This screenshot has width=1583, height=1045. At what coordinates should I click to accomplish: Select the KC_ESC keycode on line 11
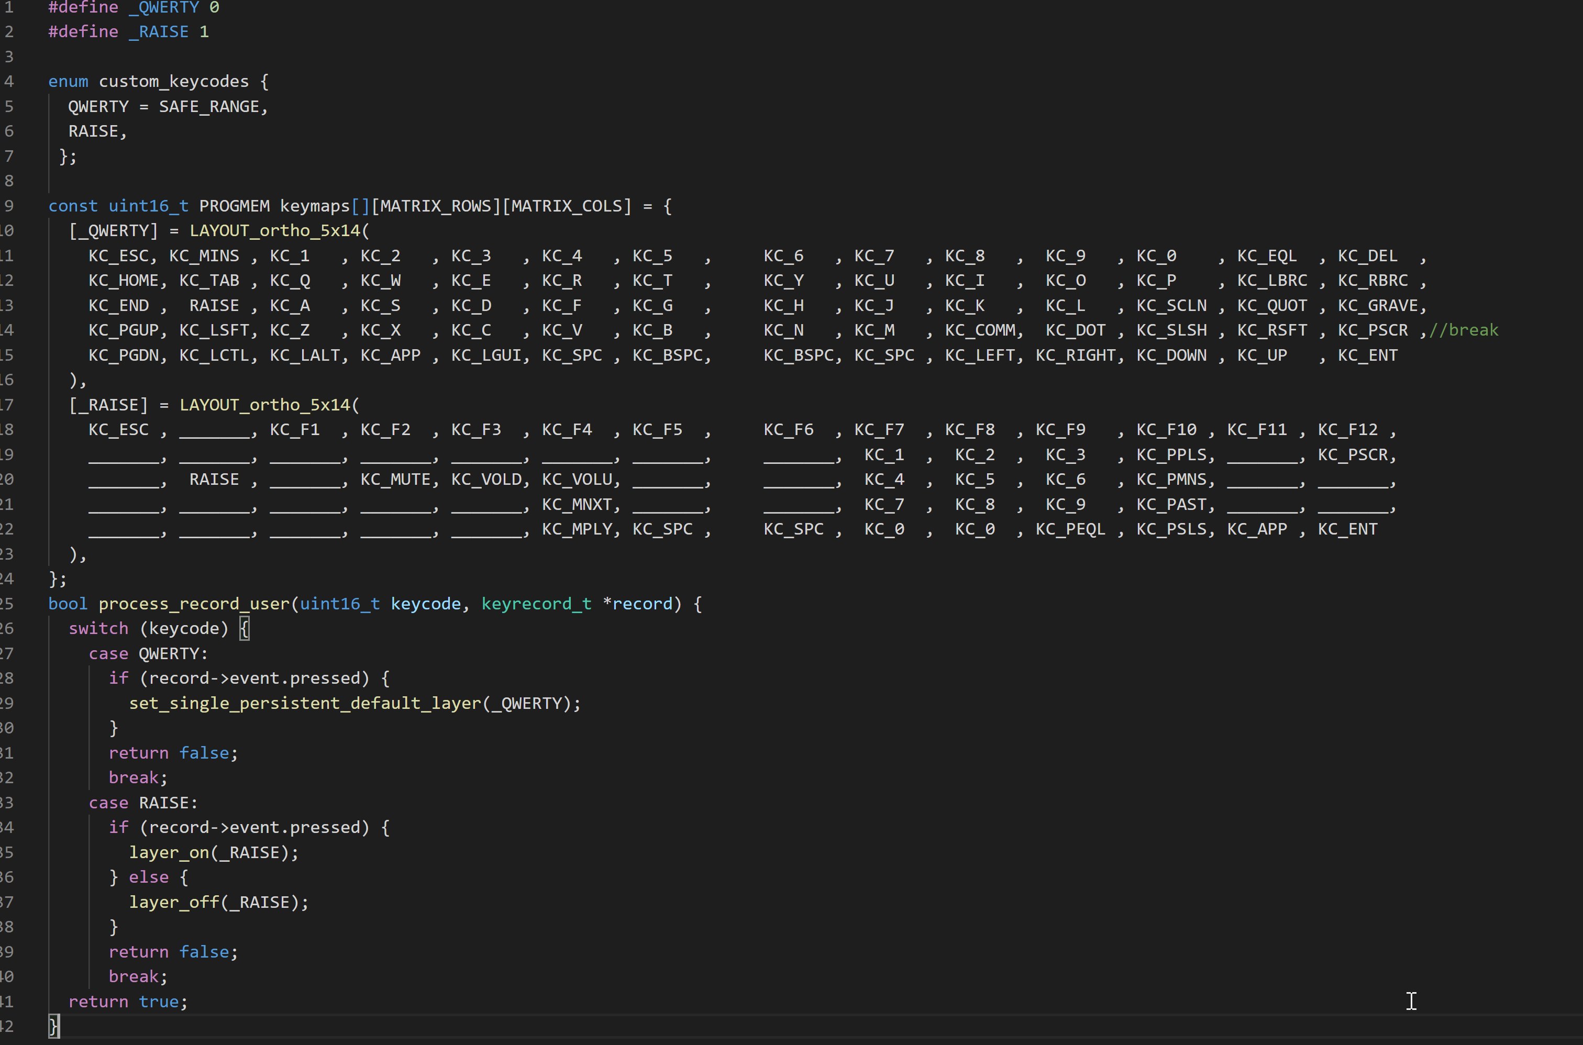[x=120, y=255]
